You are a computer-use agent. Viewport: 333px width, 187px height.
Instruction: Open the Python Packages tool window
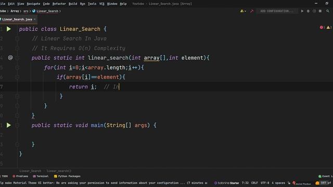(67, 176)
